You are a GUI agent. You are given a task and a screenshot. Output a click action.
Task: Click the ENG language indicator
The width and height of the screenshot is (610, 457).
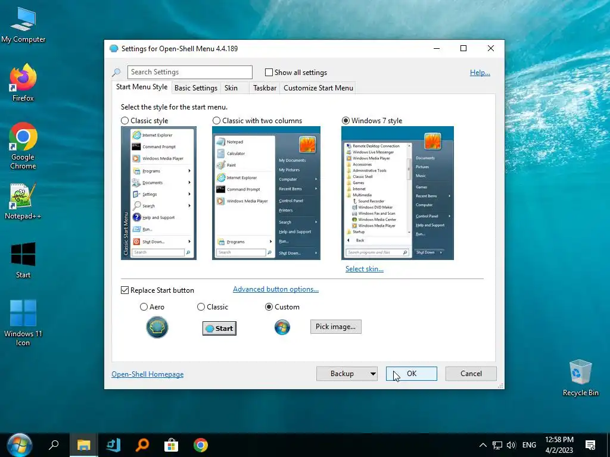pyautogui.click(x=529, y=445)
